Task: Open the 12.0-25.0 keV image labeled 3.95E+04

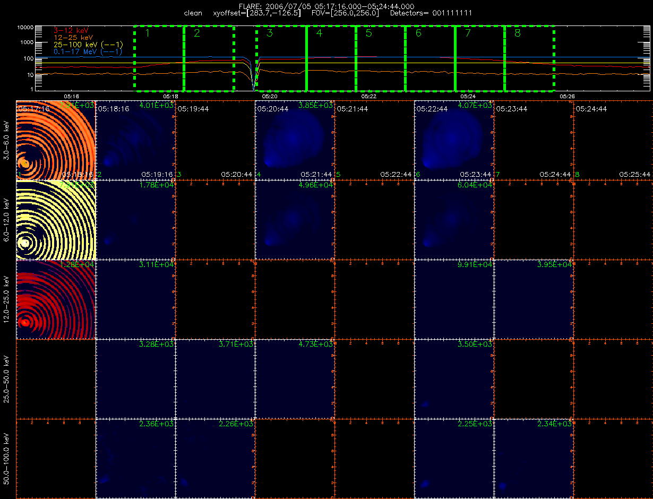Action: (x=534, y=299)
